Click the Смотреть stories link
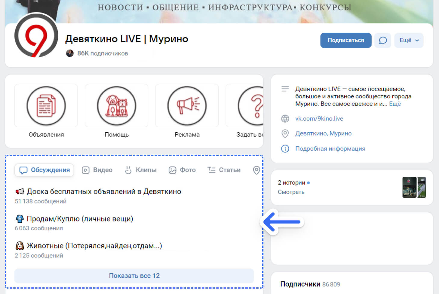The height and width of the screenshot is (294, 439). tap(291, 192)
